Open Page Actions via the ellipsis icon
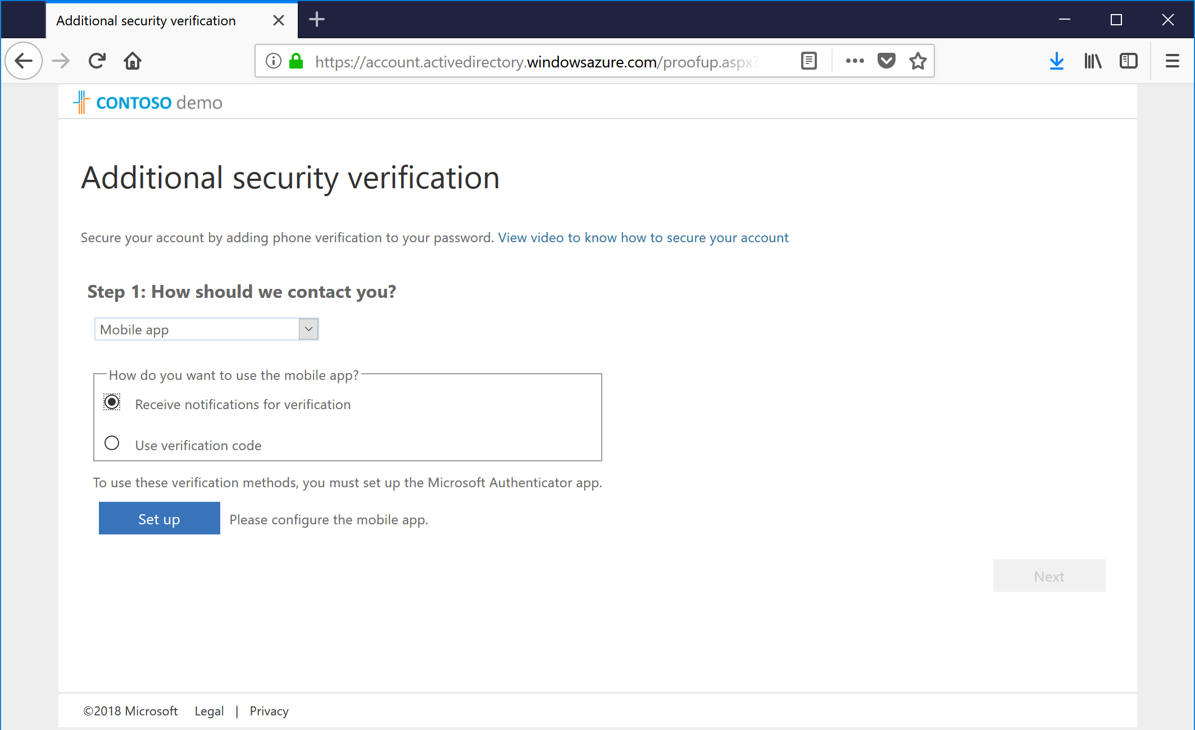The height and width of the screenshot is (730, 1195). [855, 61]
